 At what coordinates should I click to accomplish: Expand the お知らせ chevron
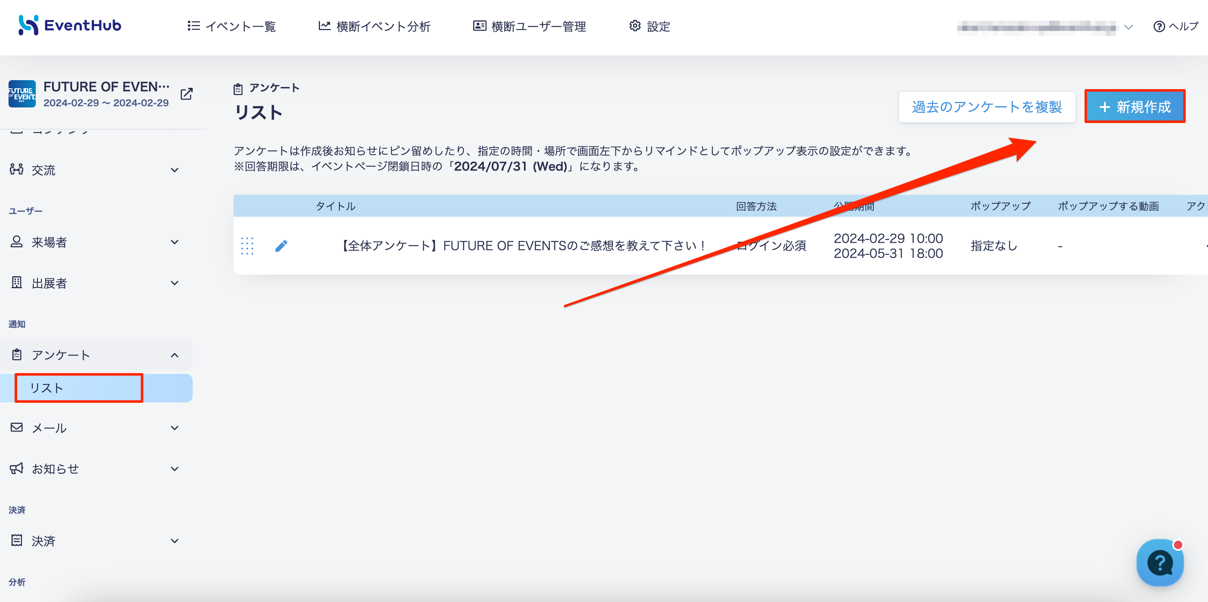point(174,469)
